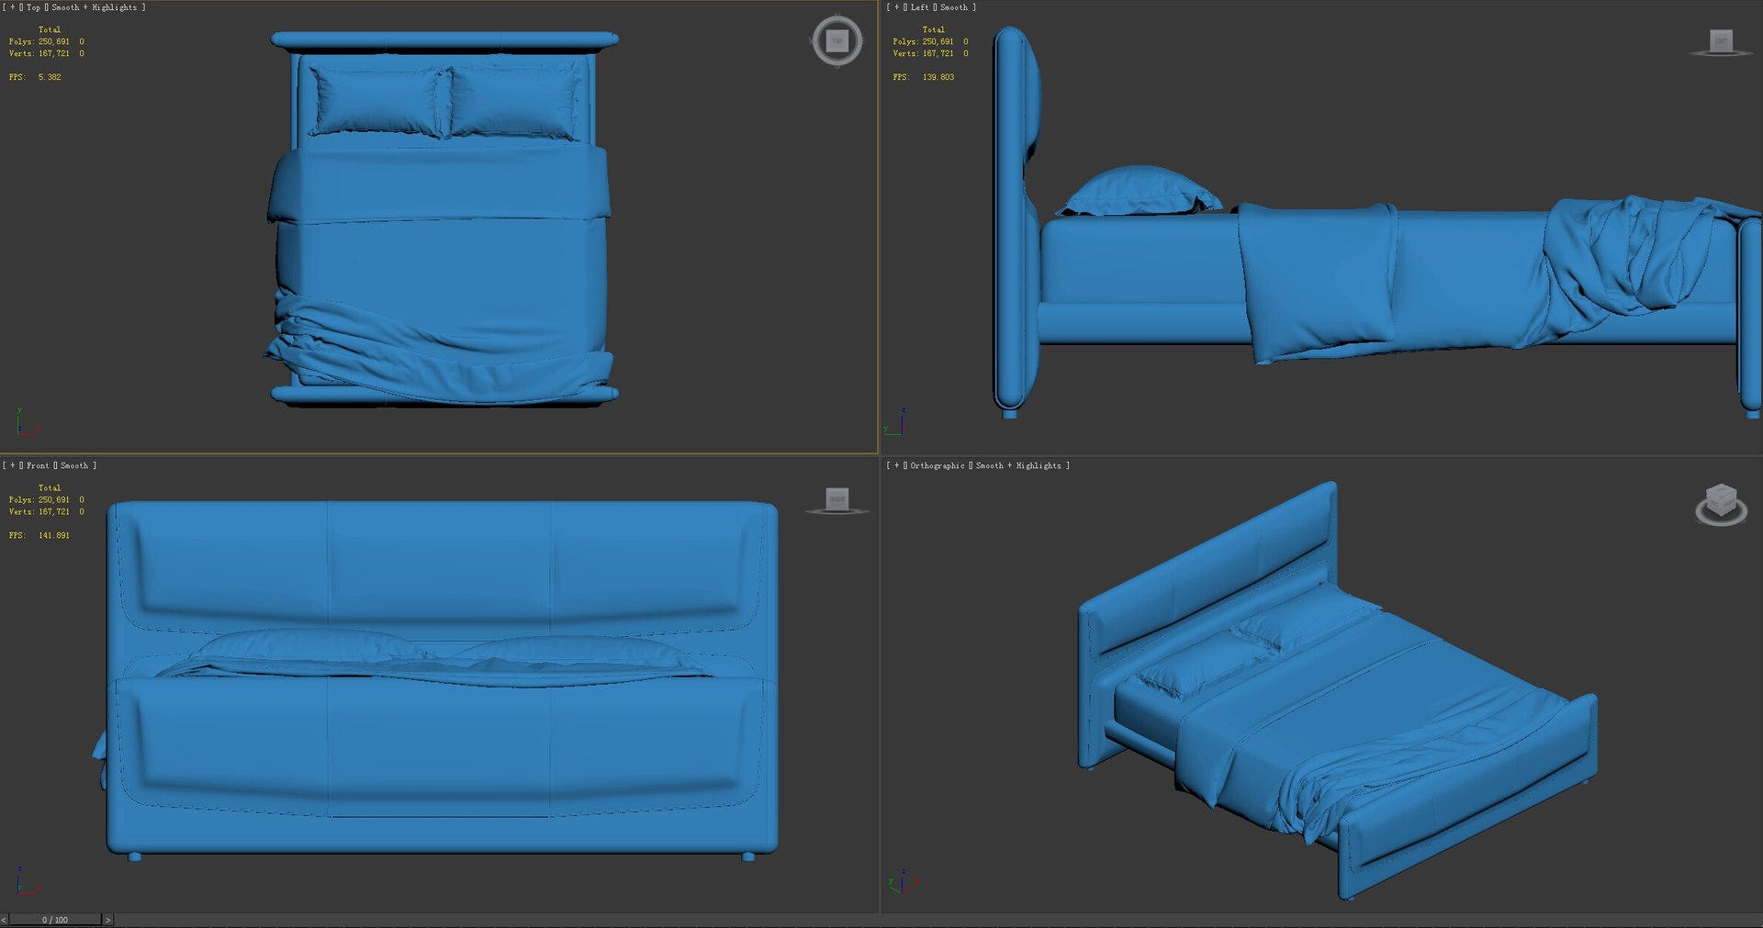The width and height of the screenshot is (1763, 928).
Task: Step to the previous frame with the left arrow
Action: (x=4, y=920)
